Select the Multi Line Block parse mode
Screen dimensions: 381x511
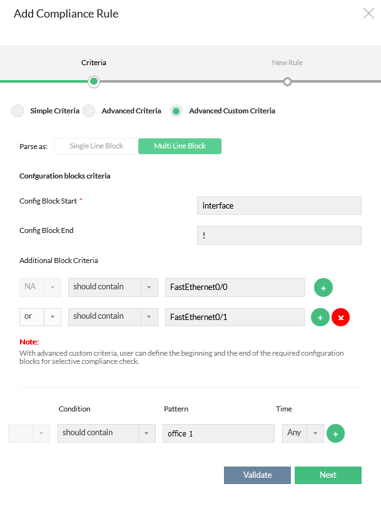point(180,146)
